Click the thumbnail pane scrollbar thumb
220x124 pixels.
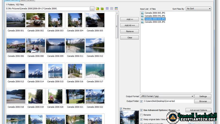pyautogui.click(x=117, y=26)
